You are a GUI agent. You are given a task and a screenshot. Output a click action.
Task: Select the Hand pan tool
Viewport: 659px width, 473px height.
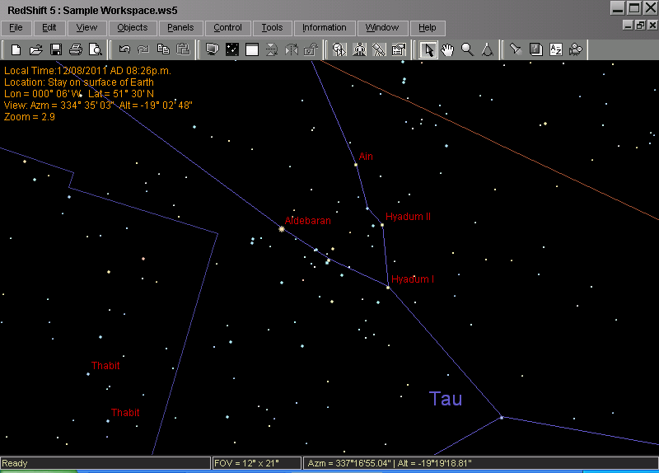click(x=447, y=49)
